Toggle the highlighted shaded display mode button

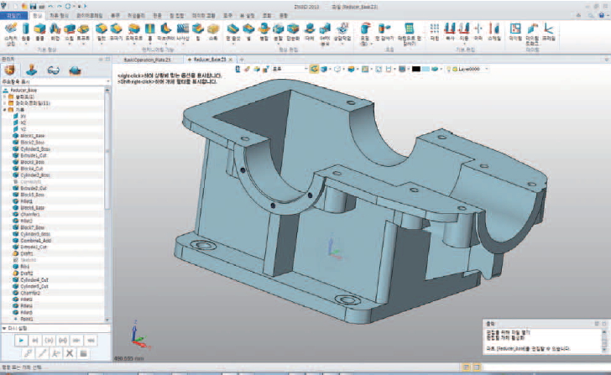(x=314, y=69)
